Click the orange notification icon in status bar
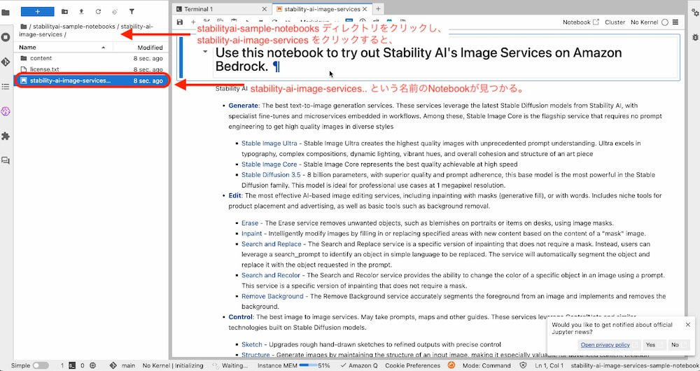 (x=451, y=365)
